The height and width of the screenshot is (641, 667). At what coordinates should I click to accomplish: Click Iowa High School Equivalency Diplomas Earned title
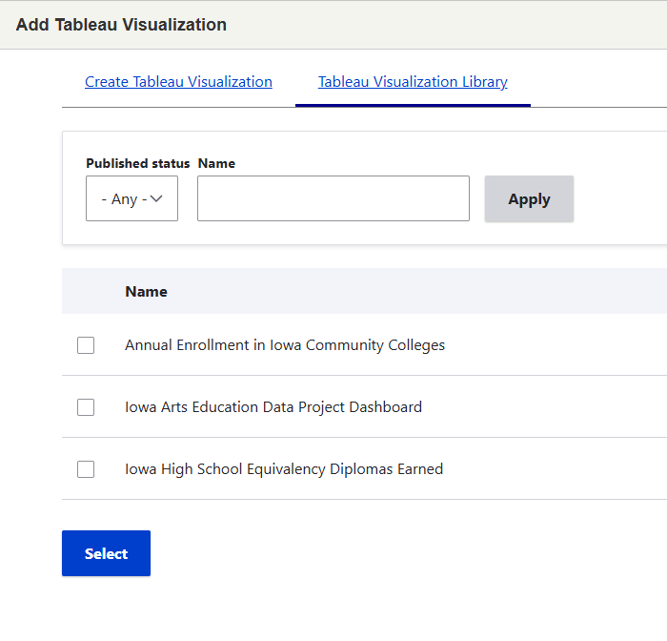click(284, 469)
